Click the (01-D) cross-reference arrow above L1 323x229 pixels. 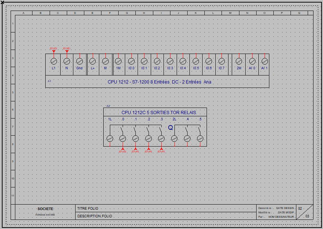(54, 50)
